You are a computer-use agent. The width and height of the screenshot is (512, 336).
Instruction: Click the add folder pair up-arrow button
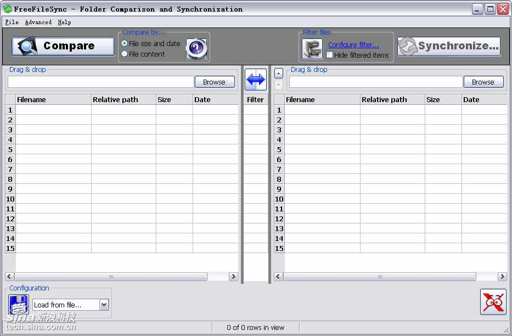[x=279, y=74]
